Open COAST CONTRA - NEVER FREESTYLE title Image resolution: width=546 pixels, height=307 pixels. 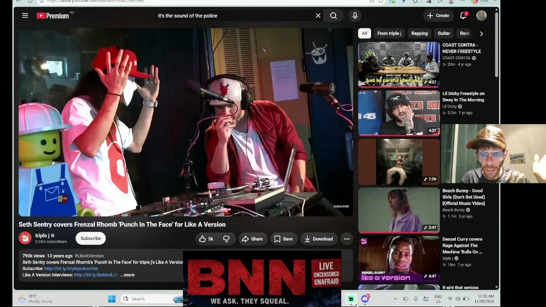(x=462, y=48)
